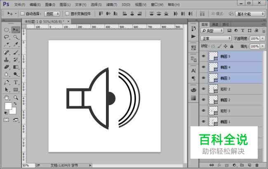Open the Layers panel flyout menu

pos(264,25)
